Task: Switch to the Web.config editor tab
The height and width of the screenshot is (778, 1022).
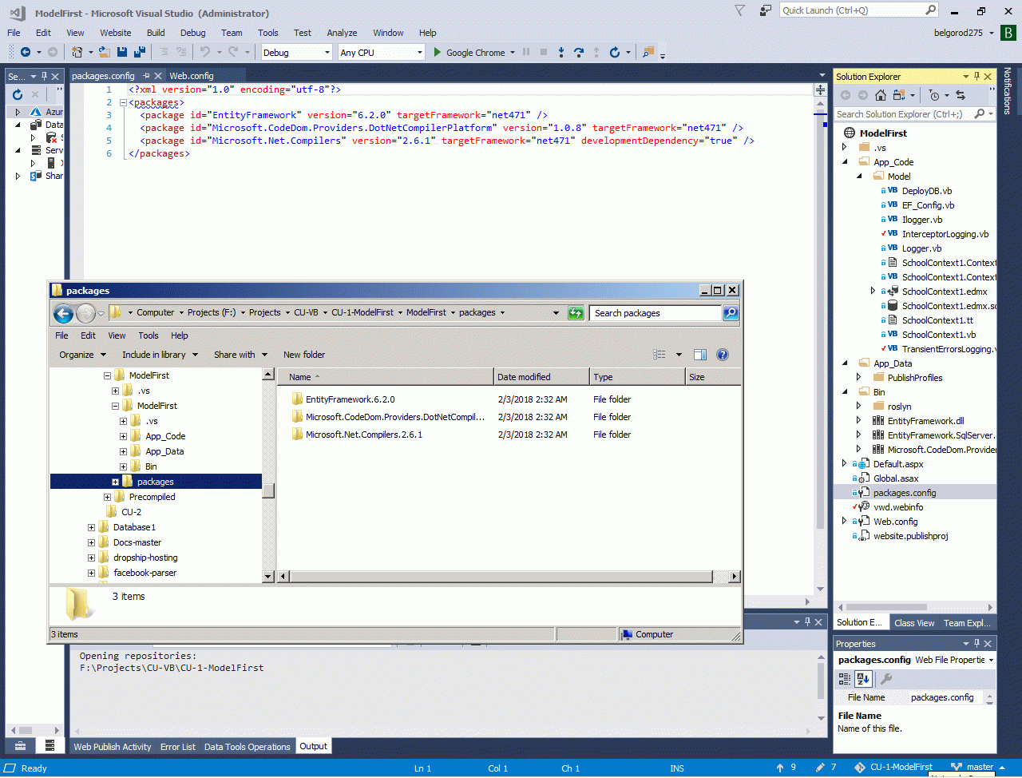Action: 192,76
